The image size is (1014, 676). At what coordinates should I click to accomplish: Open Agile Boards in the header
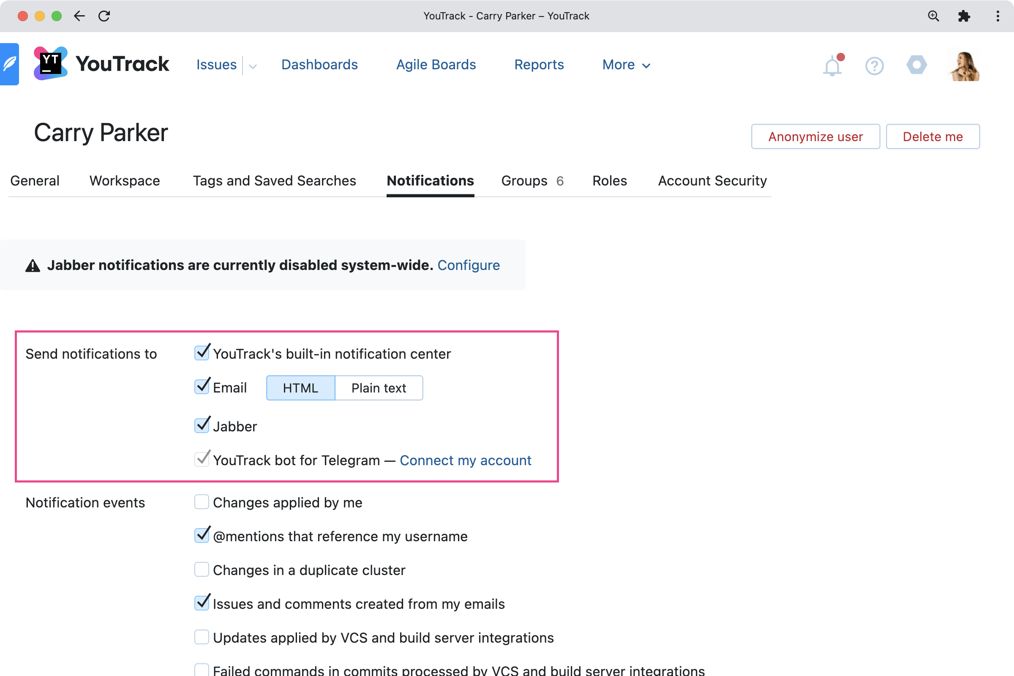click(x=436, y=65)
